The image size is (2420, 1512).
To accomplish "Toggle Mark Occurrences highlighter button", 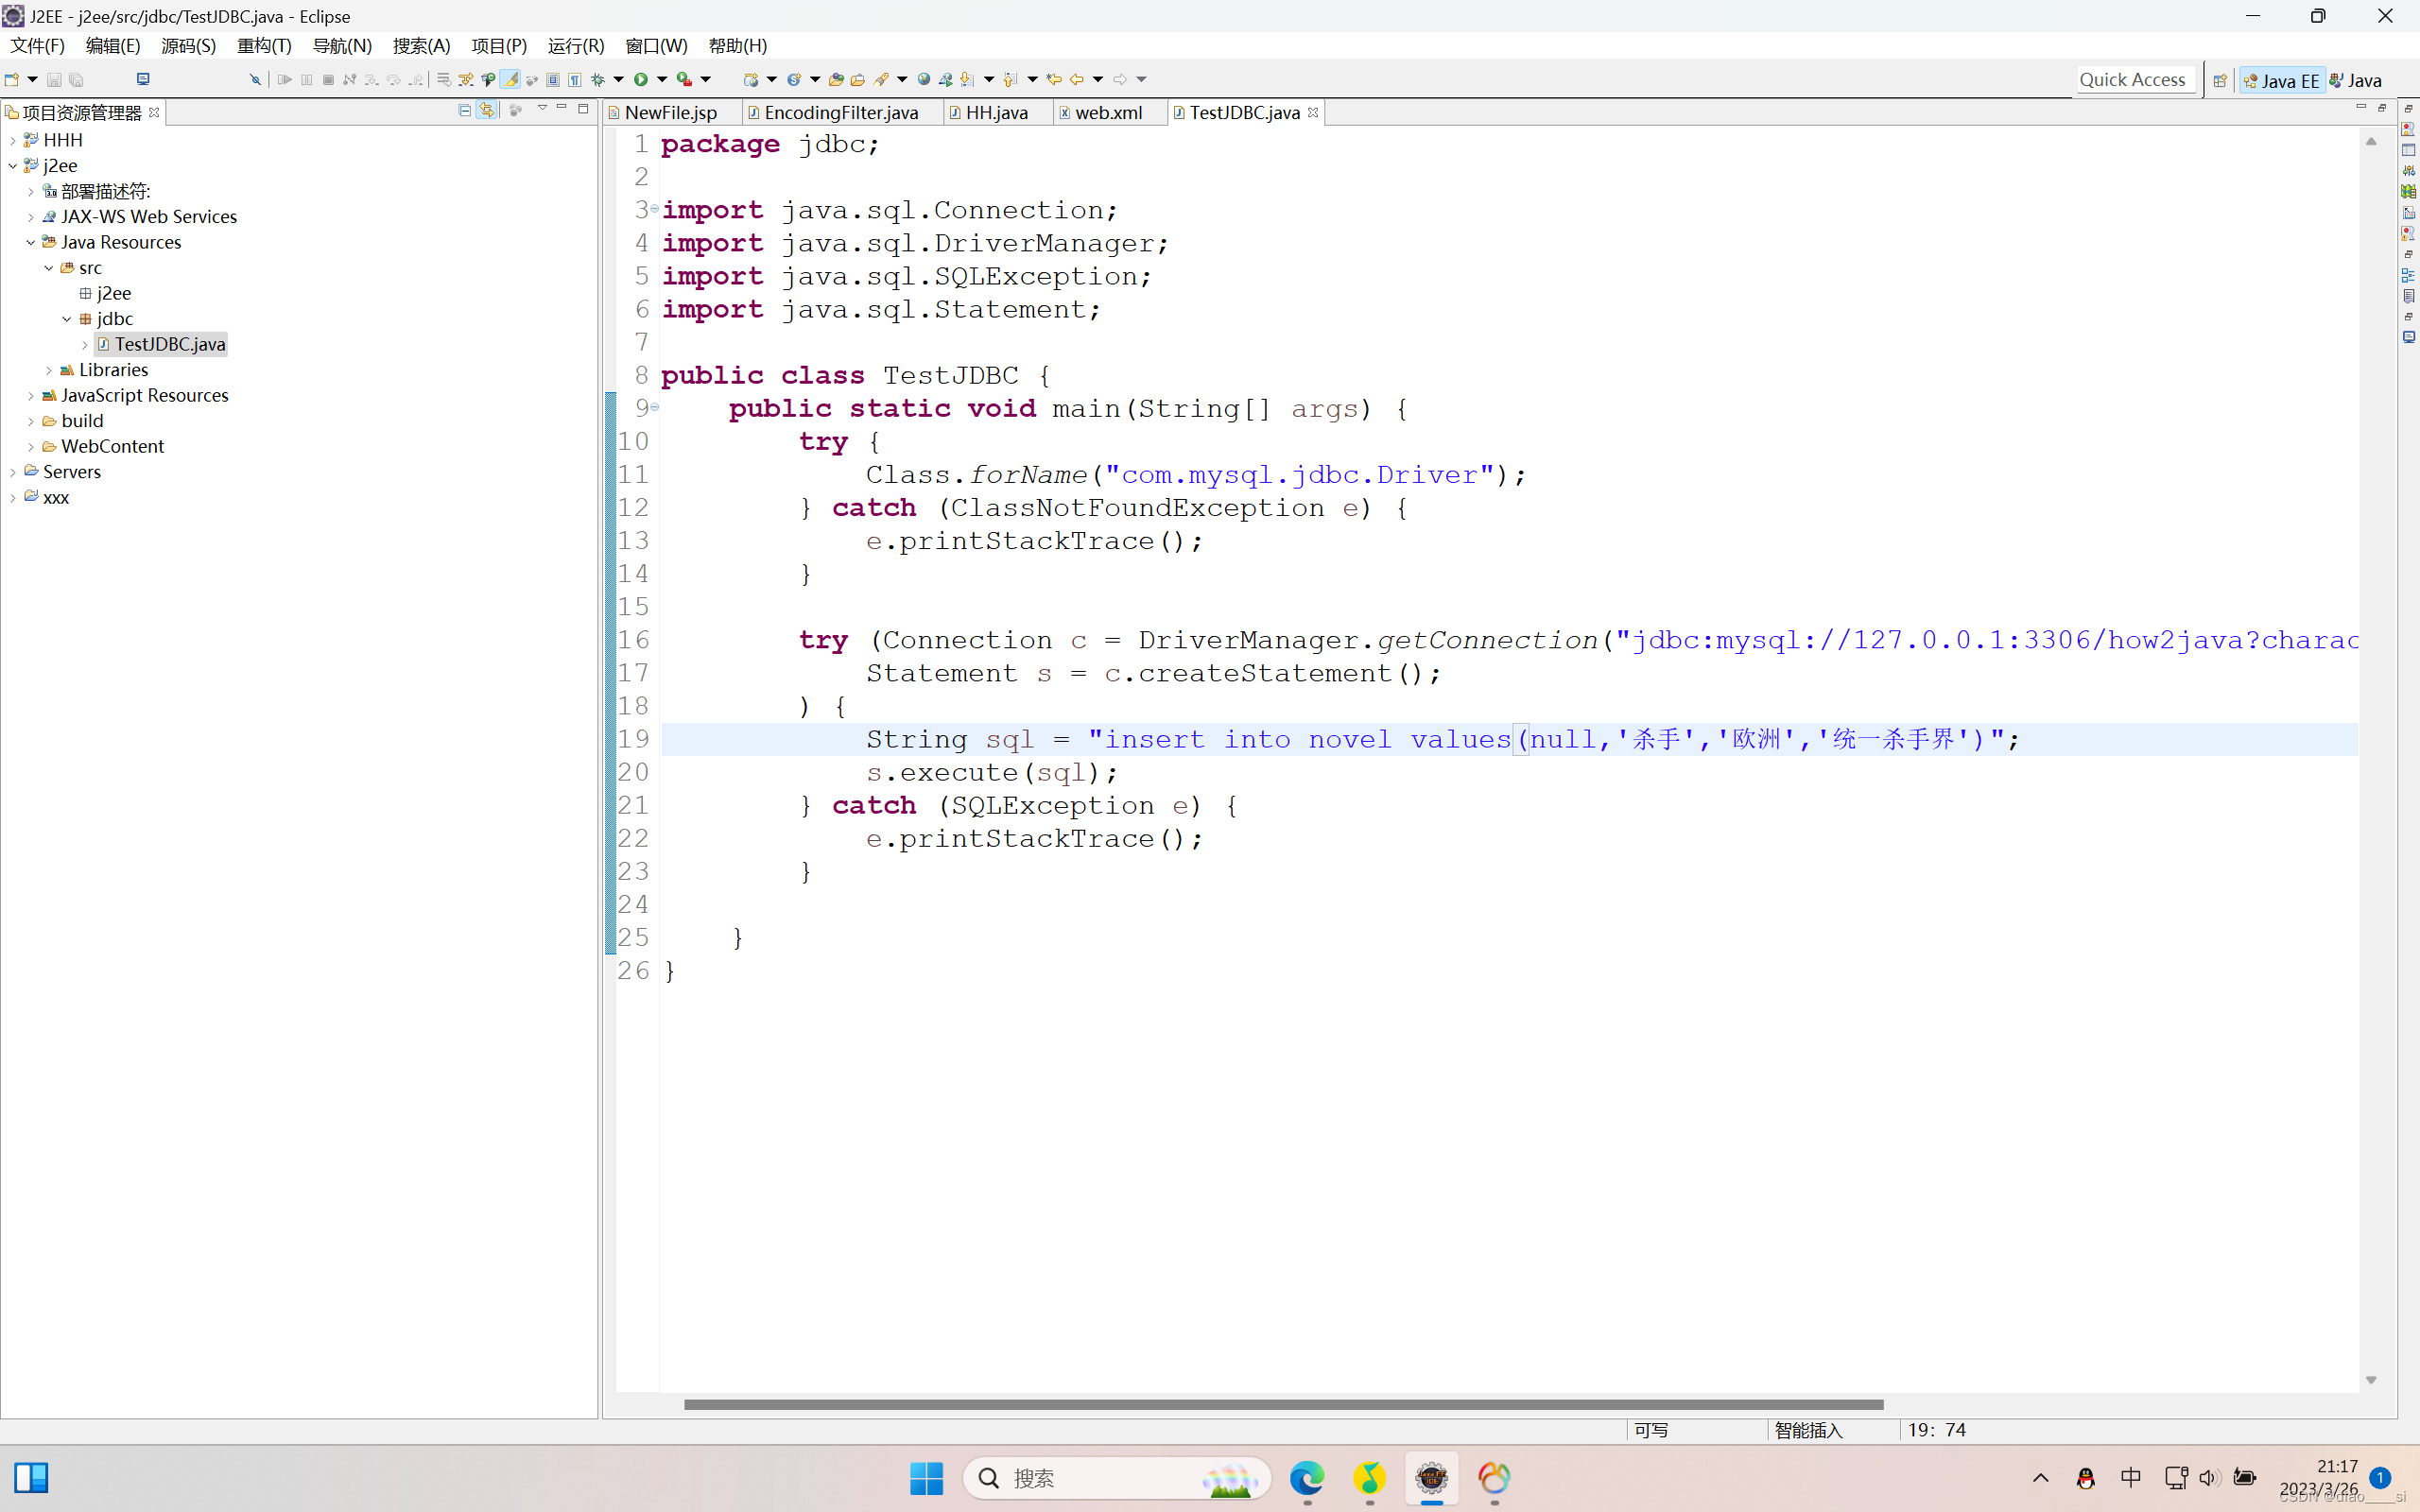I will pos(510,79).
